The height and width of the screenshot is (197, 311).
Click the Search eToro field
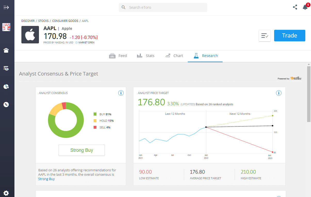click(x=163, y=7)
